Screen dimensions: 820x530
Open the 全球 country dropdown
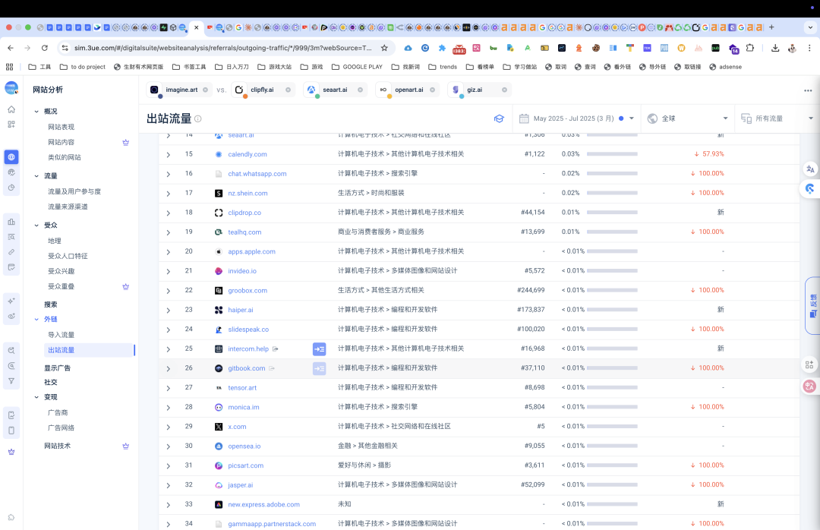pyautogui.click(x=687, y=118)
